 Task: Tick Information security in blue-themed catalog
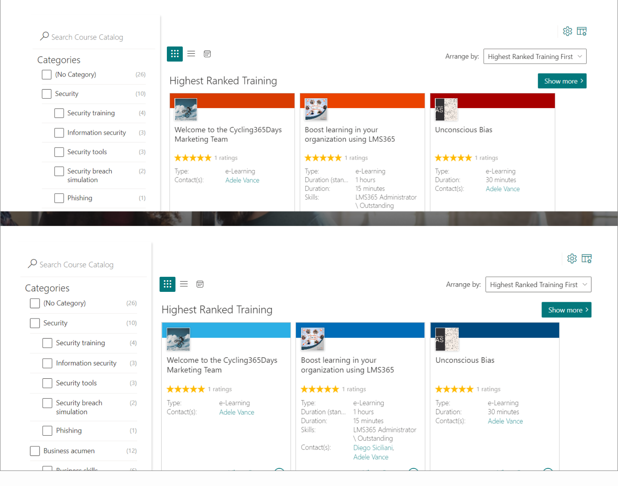pyautogui.click(x=47, y=363)
